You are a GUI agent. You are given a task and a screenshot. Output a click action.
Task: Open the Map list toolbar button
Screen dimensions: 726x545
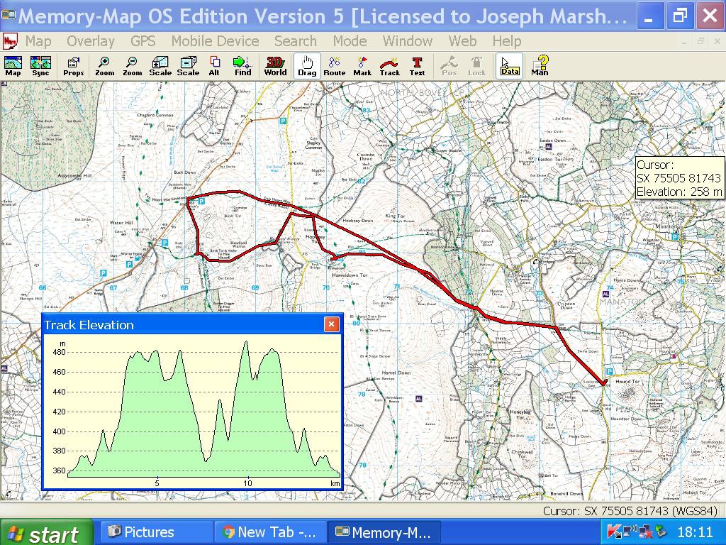coord(13,66)
